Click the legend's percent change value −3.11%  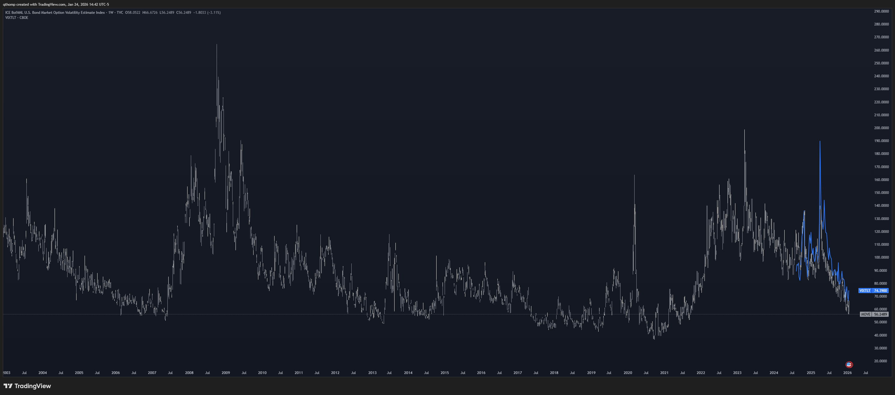214,13
